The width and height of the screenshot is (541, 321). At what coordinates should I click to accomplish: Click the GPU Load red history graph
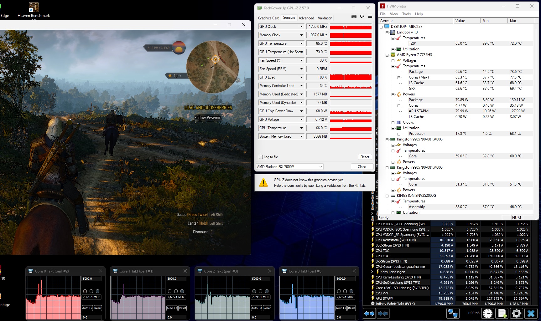[351, 77]
